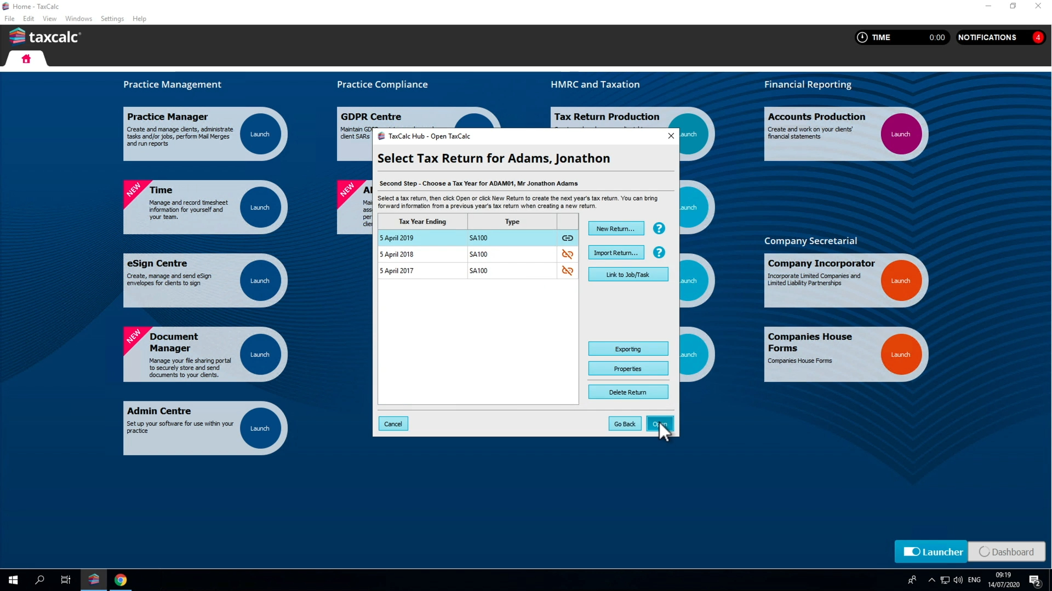Screen dimensions: 1052x591
Task: Open notifications badge showing 4
Action: point(1038,37)
